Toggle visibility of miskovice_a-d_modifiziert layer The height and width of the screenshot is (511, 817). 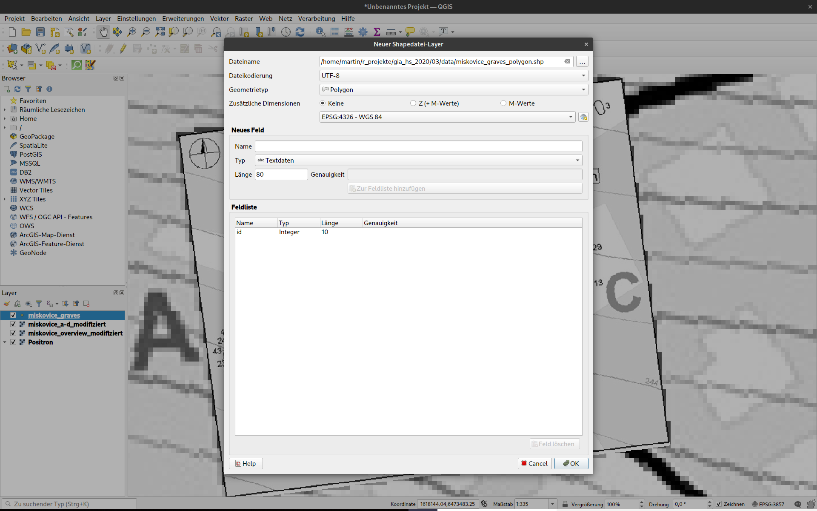(13, 324)
